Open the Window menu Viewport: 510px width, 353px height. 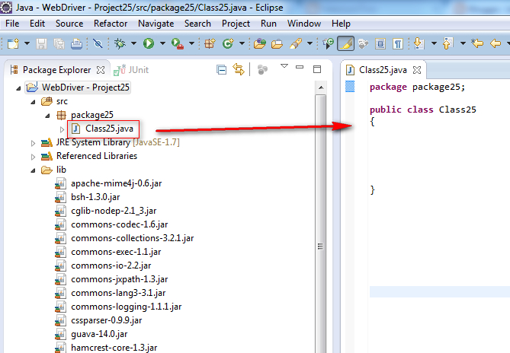click(303, 24)
